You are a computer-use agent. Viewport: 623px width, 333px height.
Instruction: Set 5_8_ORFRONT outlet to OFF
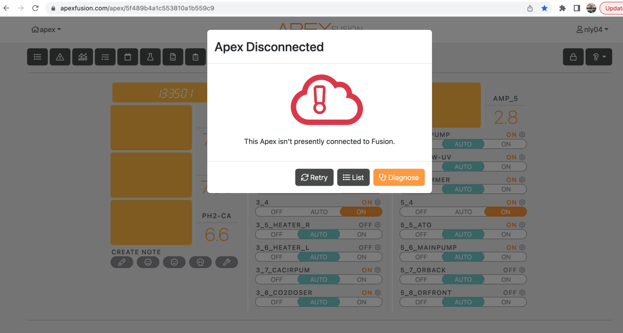(421, 302)
